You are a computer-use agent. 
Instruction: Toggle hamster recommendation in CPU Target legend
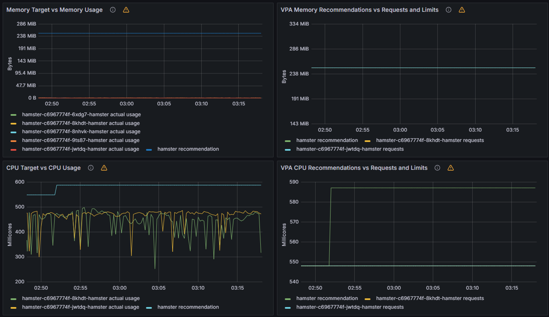(x=188, y=307)
